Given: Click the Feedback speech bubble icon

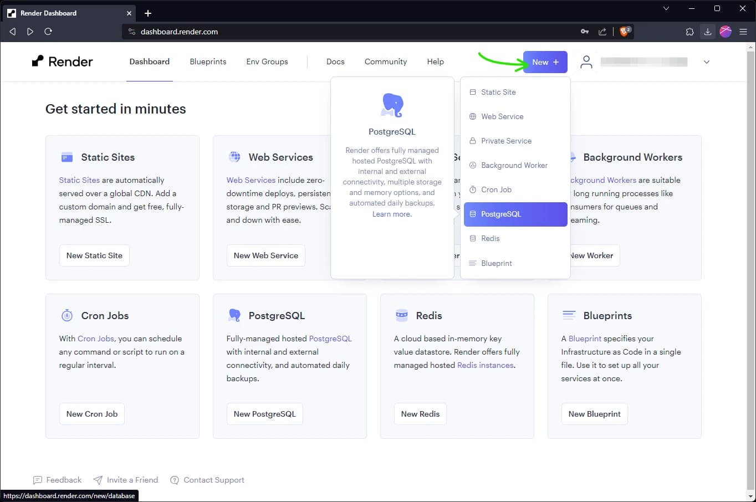Looking at the screenshot, I should point(38,480).
